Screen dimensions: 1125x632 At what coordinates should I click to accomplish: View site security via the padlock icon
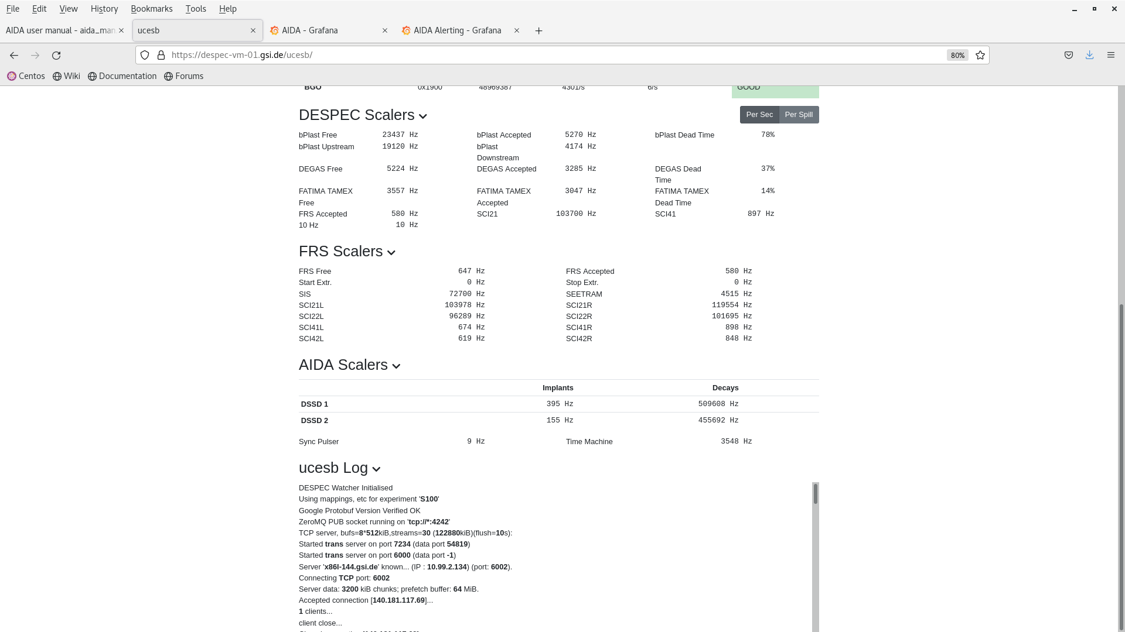tap(161, 55)
